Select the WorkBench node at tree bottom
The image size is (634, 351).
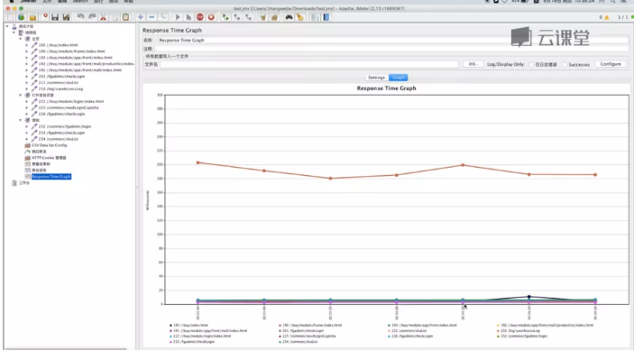tap(24, 183)
